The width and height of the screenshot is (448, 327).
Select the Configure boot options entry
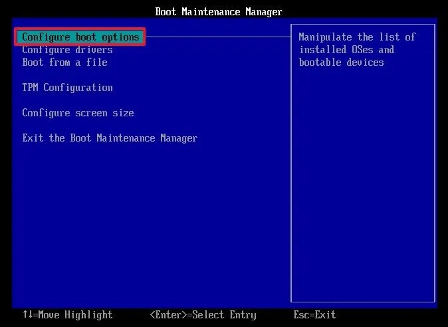tap(80, 37)
